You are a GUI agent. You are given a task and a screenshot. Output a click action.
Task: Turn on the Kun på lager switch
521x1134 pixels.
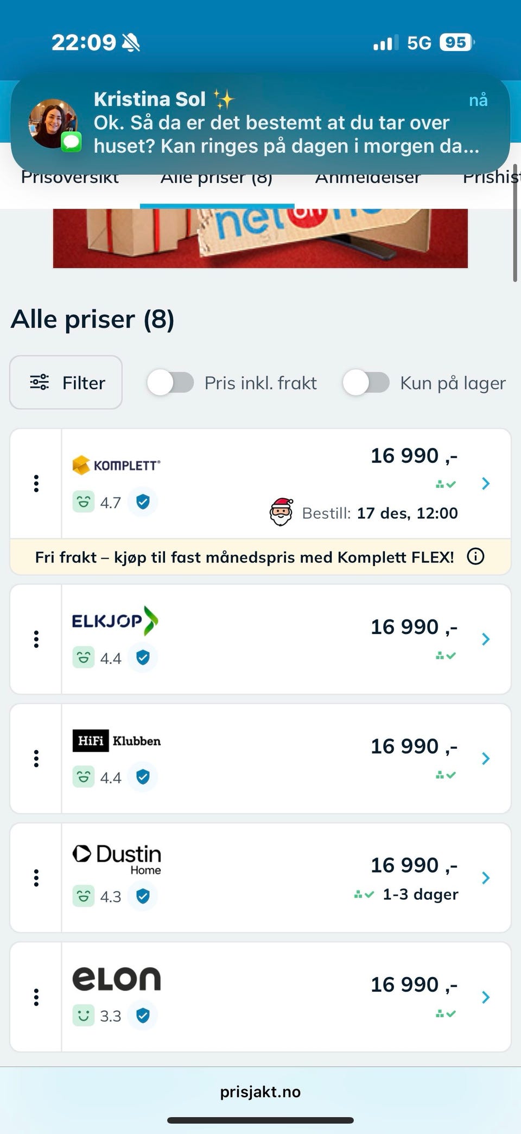(x=366, y=383)
